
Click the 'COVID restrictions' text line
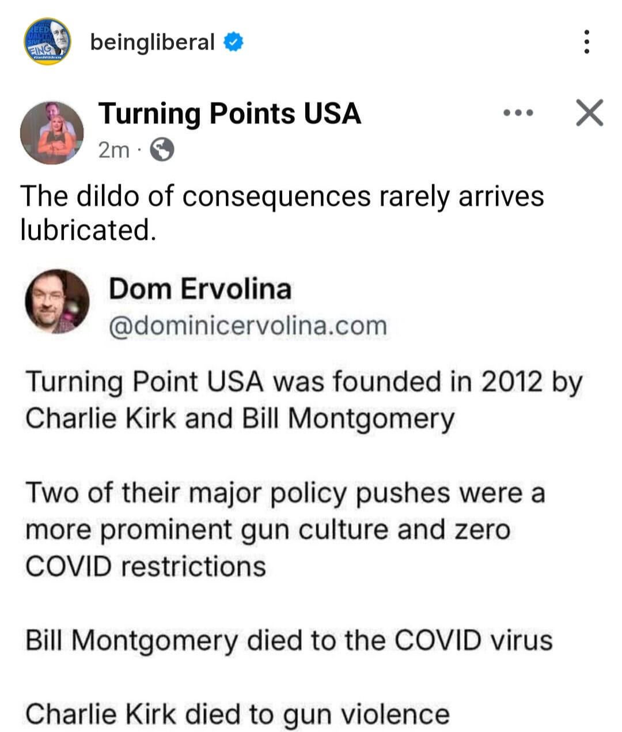pyautogui.click(x=146, y=567)
